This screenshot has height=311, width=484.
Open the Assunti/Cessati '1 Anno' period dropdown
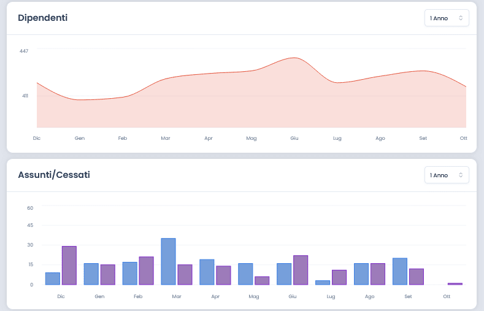tap(447, 175)
